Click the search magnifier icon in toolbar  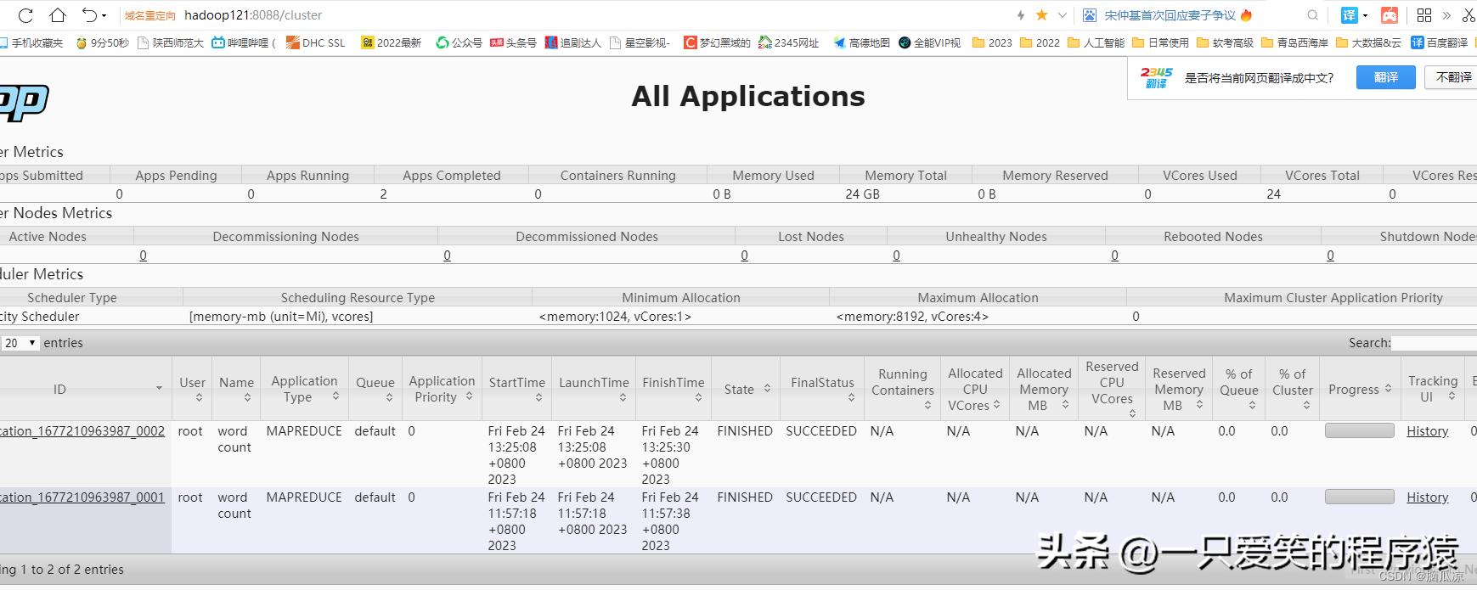click(1312, 15)
